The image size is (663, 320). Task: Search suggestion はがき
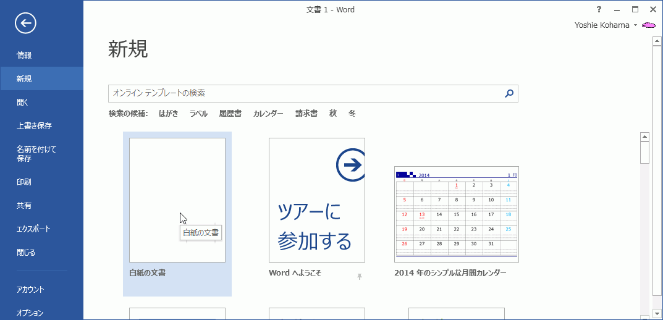pyautogui.click(x=169, y=114)
